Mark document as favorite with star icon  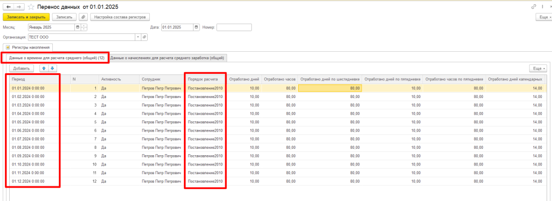tap(31, 6)
